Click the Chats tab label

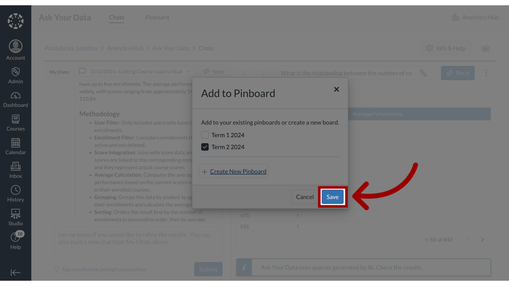116,17
